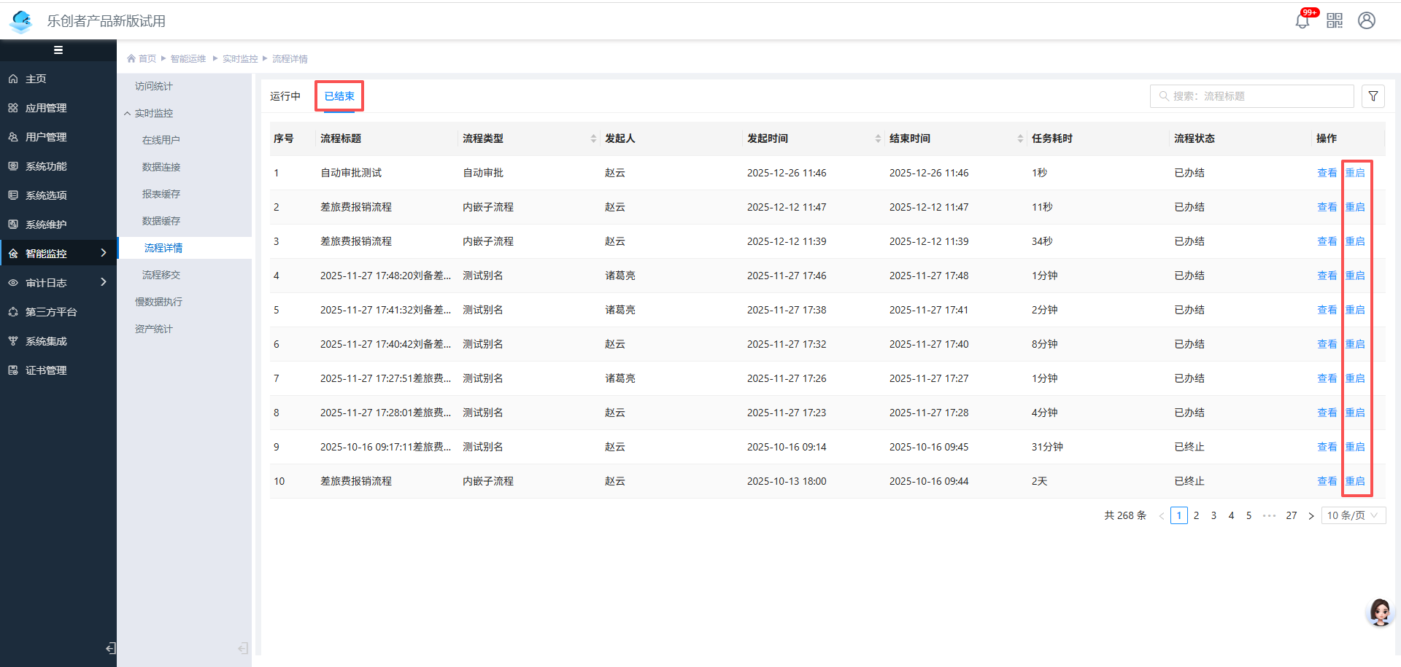Open the 10 条/页 page size dropdown
Image resolution: width=1401 pixels, height=667 pixels.
[x=1353, y=515]
